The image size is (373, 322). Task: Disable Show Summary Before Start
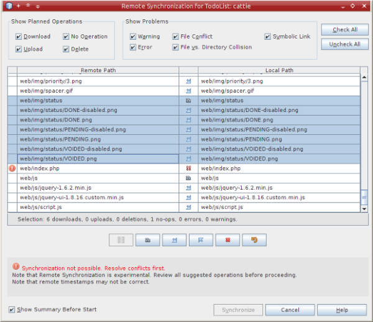tap(12, 310)
